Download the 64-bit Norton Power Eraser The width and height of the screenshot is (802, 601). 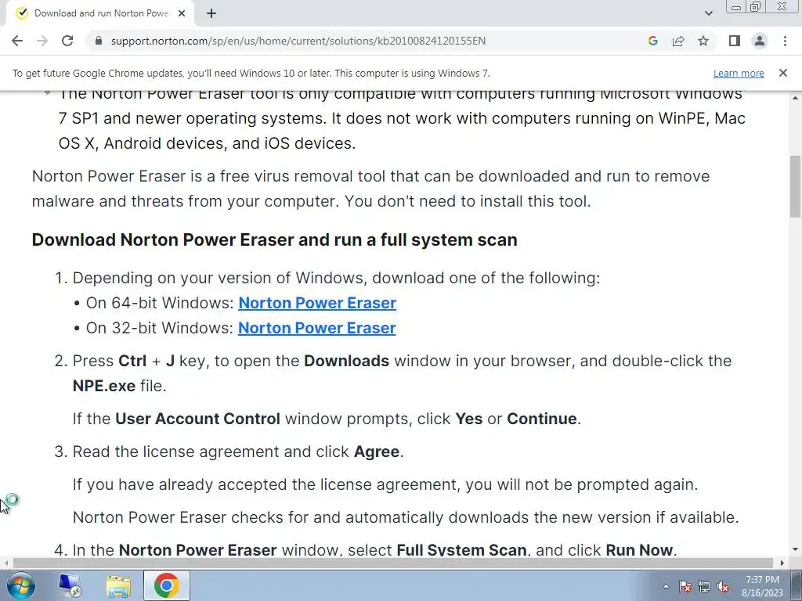click(317, 303)
